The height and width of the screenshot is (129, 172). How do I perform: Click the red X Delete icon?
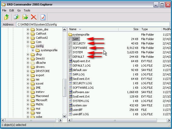pos(34,17)
